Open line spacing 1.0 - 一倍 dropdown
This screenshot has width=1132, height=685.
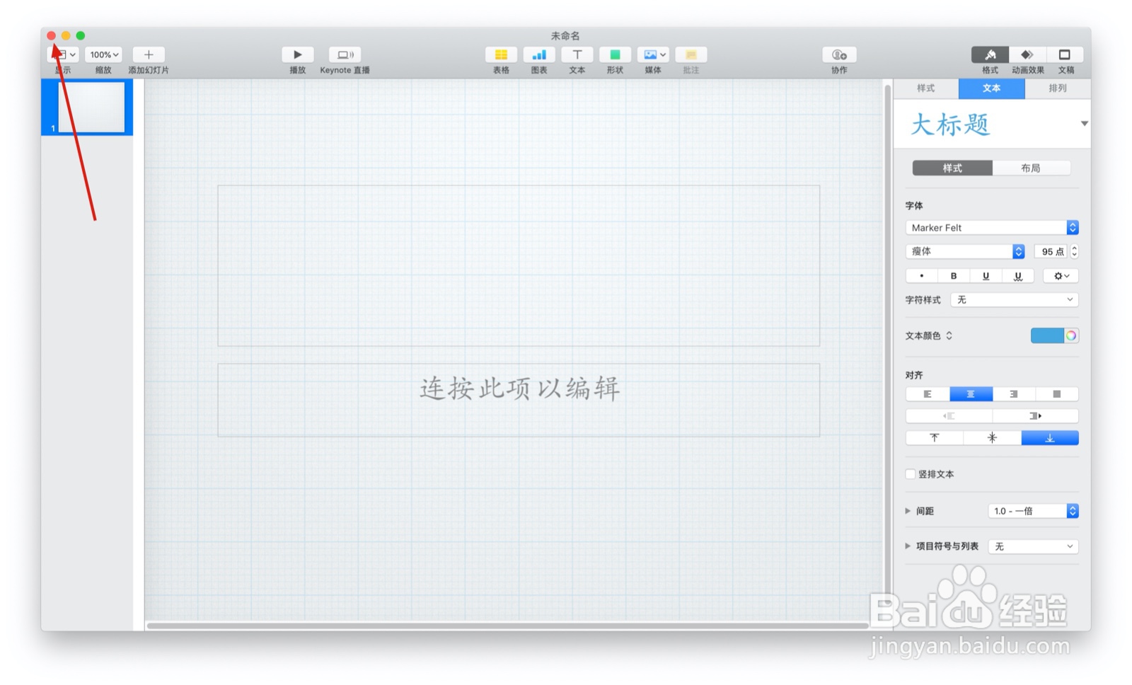coord(1033,511)
